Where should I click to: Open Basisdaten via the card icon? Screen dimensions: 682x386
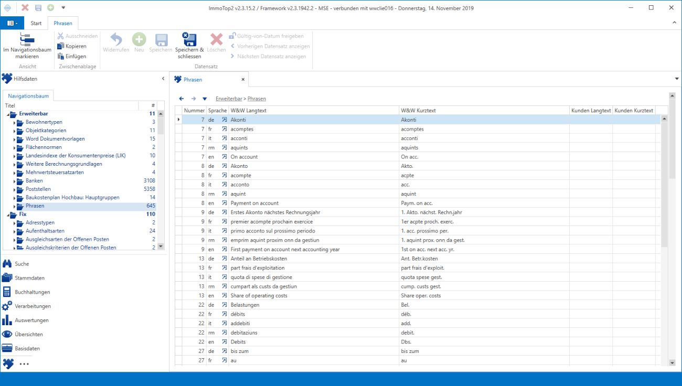coord(7,348)
